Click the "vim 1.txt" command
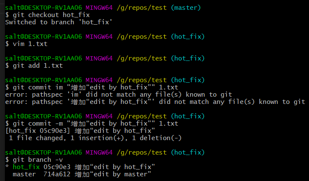Viewport: 309px width, 181px height. (30, 44)
